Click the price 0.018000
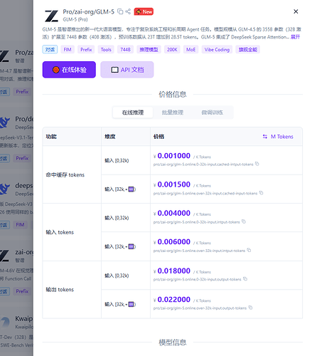 click(173, 271)
